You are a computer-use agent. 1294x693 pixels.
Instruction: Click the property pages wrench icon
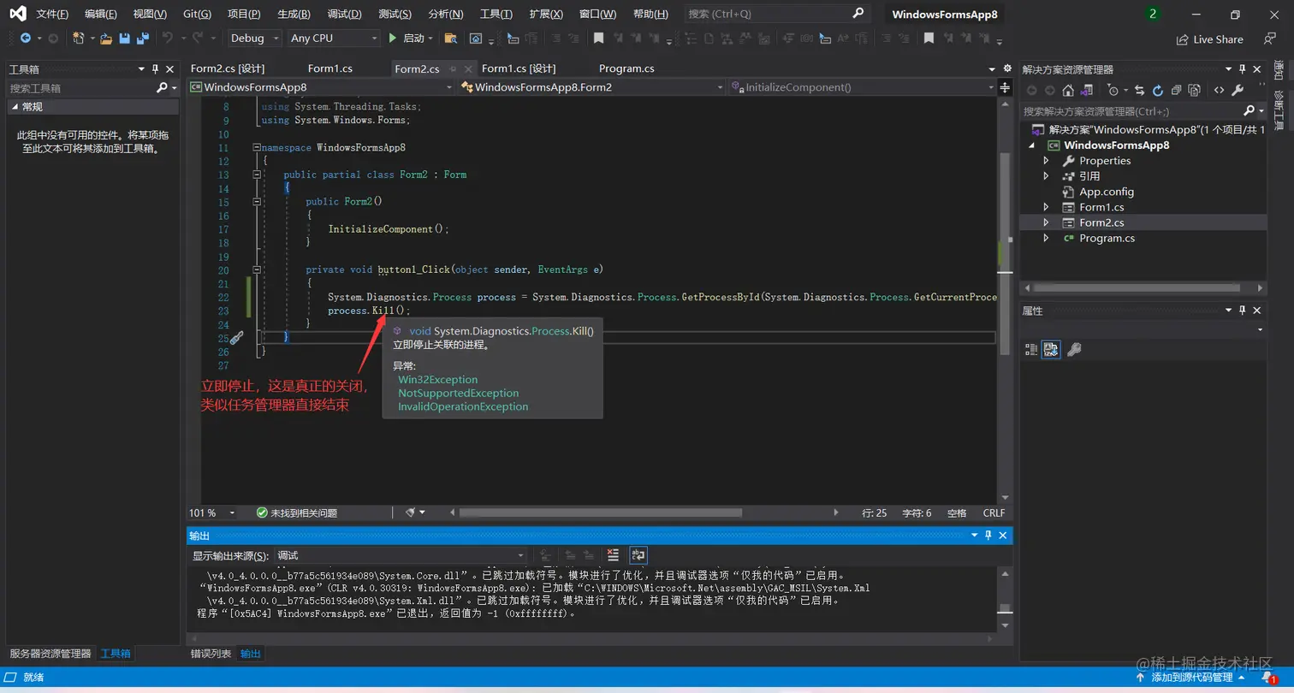coord(1074,349)
